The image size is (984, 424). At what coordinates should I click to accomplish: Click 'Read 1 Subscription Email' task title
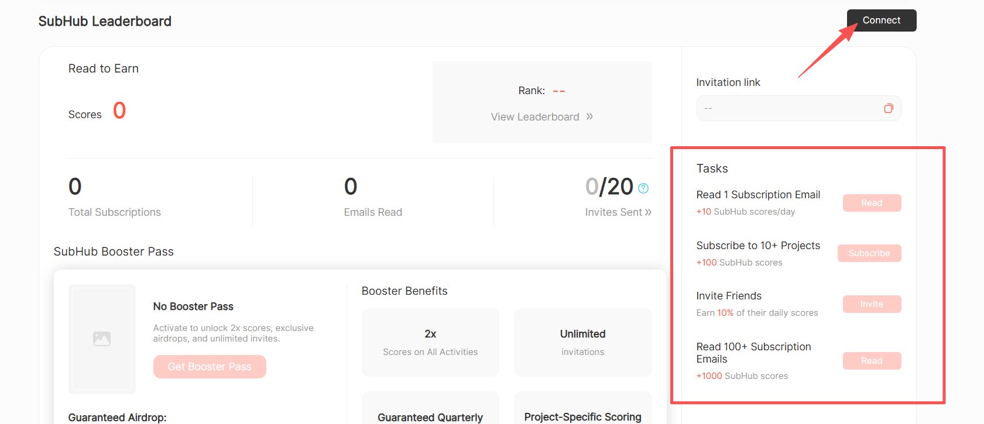coord(758,195)
